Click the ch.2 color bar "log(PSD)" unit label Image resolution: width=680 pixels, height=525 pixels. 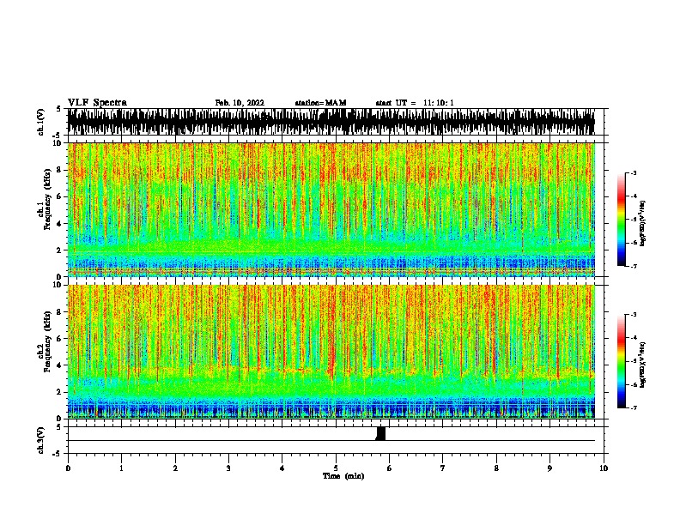pyautogui.click(x=643, y=365)
